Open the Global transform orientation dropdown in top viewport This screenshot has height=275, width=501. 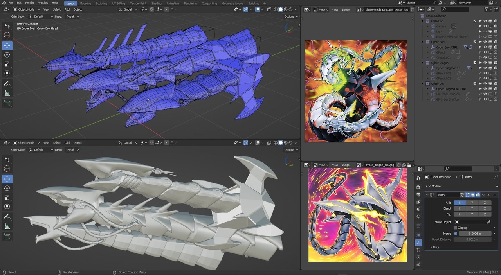pos(128,9)
